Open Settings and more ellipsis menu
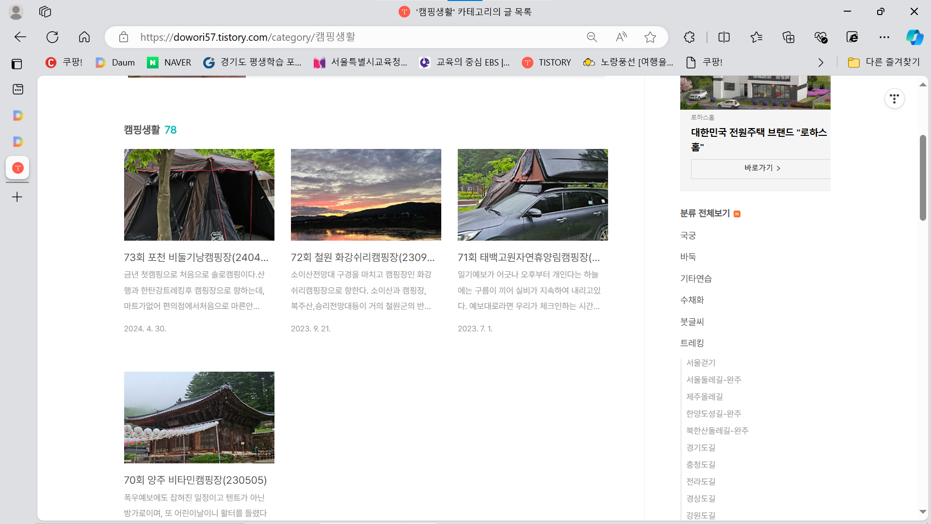931x524 pixels. (884, 37)
